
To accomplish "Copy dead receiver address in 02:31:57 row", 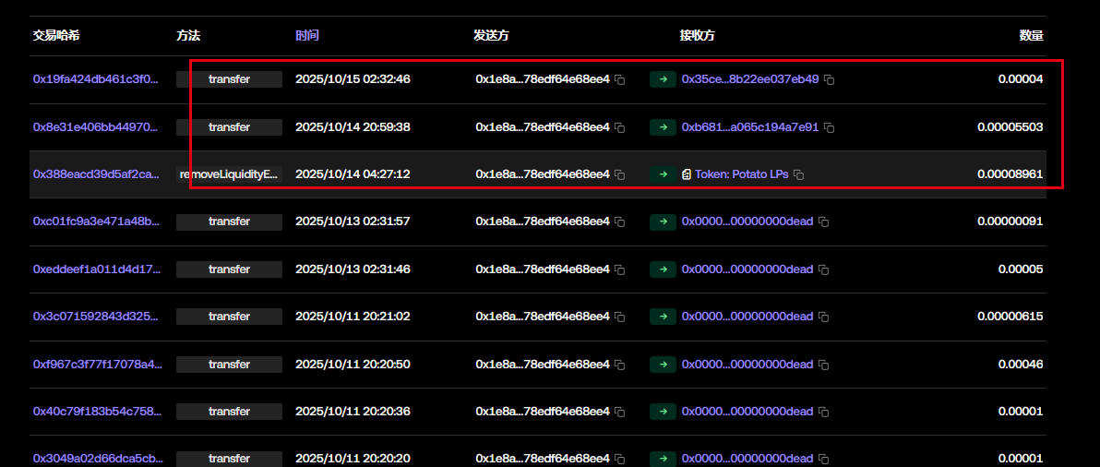I will coord(823,222).
